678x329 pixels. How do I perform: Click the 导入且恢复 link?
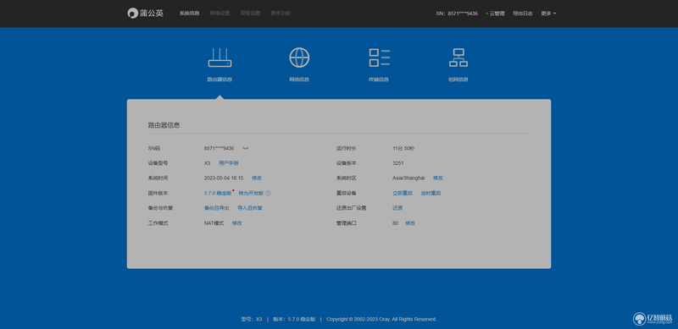tap(250, 208)
